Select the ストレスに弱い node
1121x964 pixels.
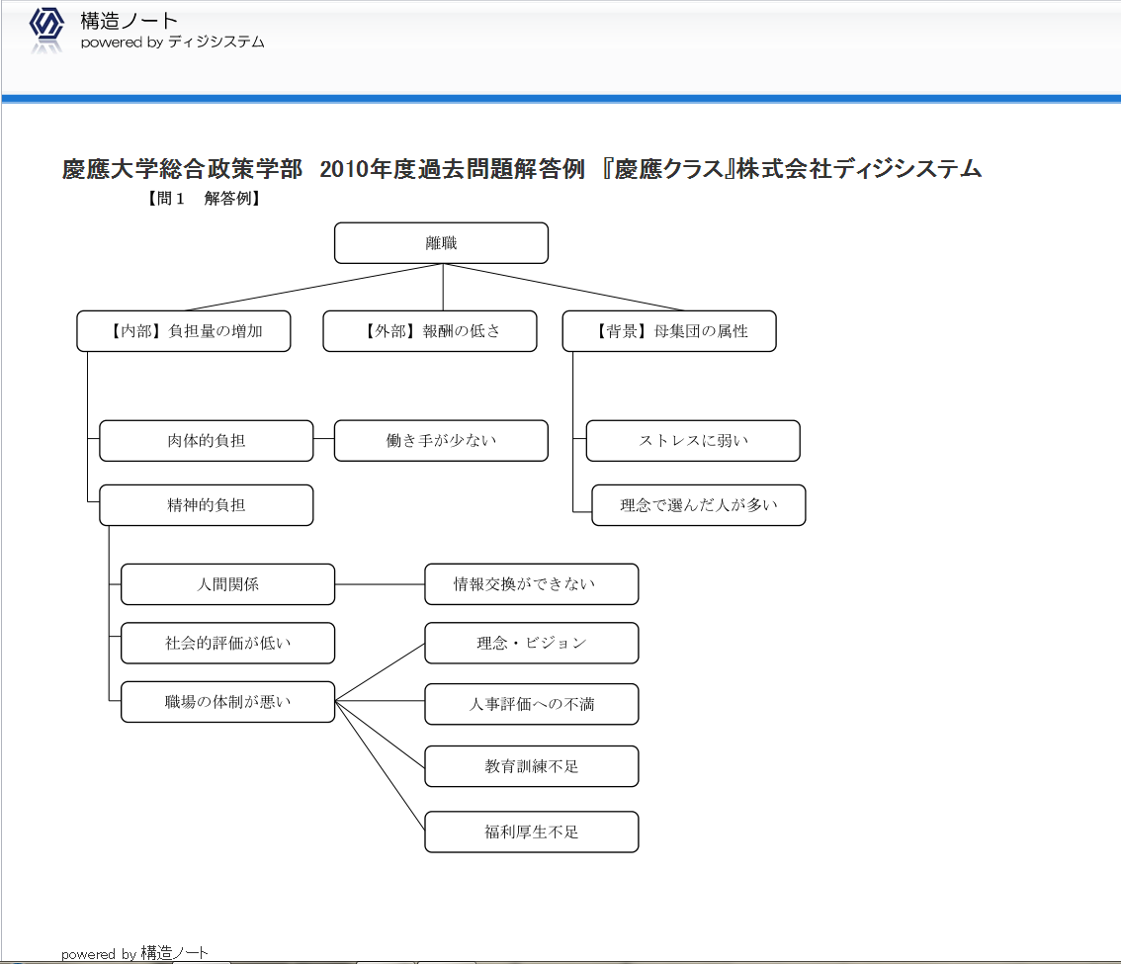click(693, 441)
